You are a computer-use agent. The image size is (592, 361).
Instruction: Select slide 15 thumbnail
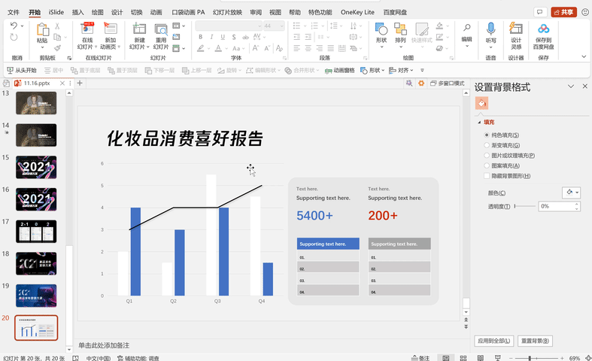pyautogui.click(x=36, y=167)
